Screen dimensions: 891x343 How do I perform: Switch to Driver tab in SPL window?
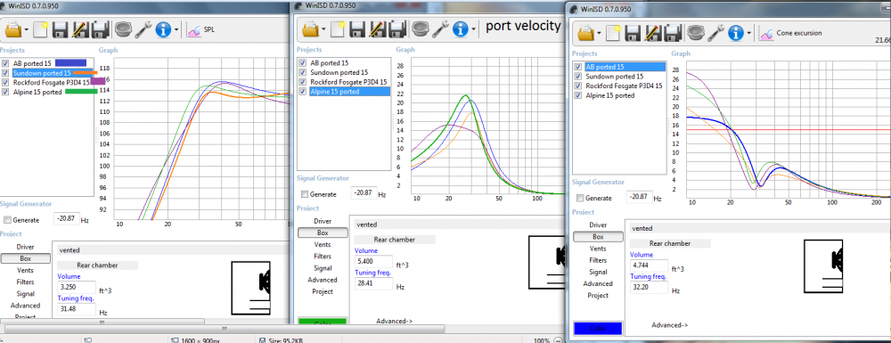click(25, 247)
